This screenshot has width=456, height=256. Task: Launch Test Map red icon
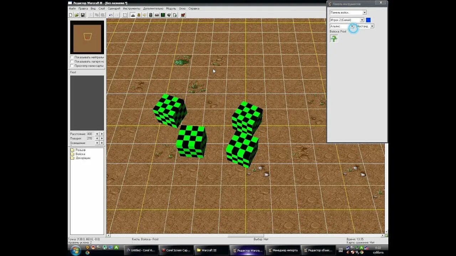(x=183, y=15)
